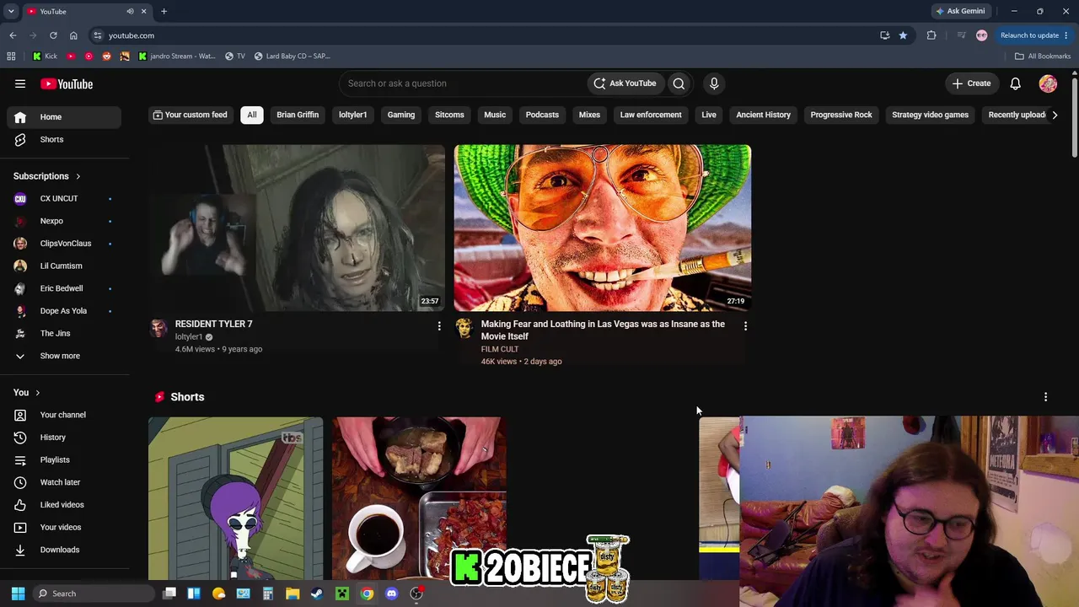Open the FILM CULT channel name
The image size is (1079, 607).
pyautogui.click(x=500, y=349)
